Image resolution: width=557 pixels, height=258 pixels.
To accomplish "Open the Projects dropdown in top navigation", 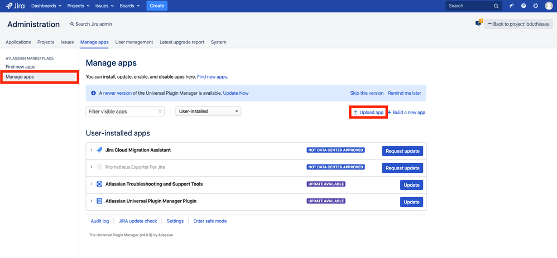I will (79, 6).
